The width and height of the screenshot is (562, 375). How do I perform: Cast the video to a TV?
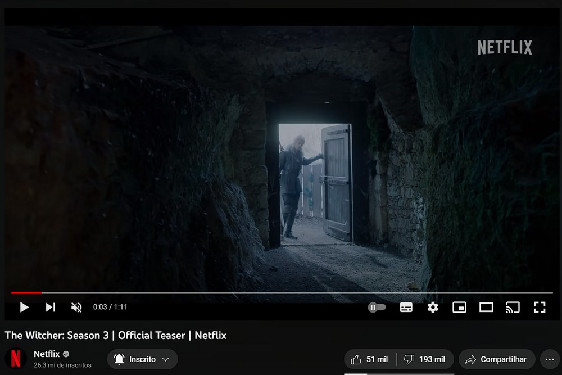tap(513, 307)
